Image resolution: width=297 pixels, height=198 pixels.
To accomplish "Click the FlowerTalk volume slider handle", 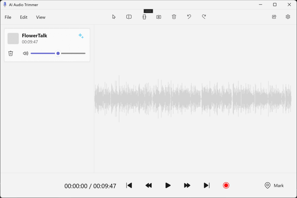I will (x=58, y=53).
